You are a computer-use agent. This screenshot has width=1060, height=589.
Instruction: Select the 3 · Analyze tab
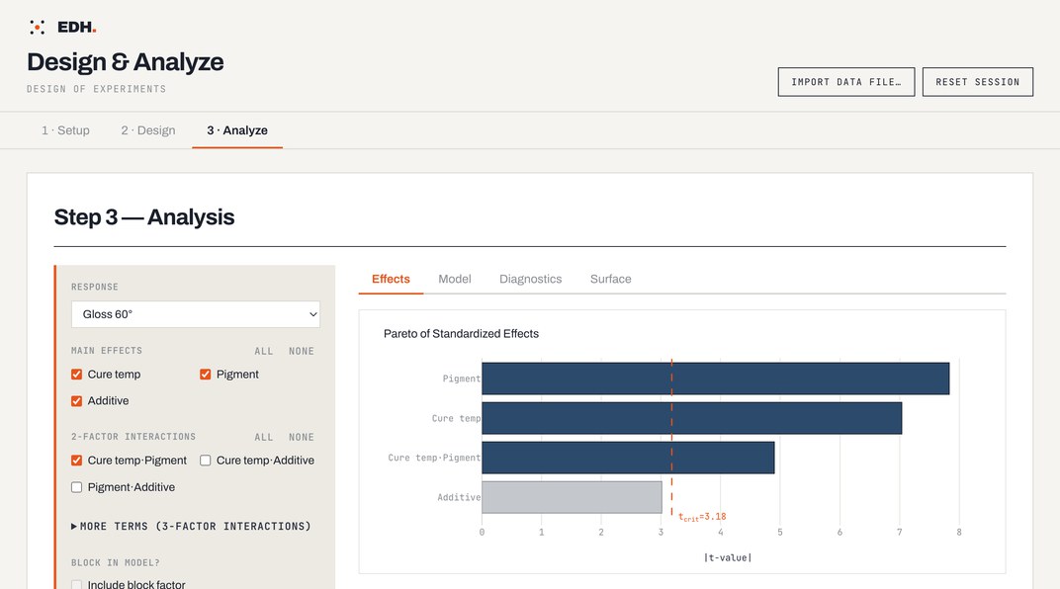[237, 130]
